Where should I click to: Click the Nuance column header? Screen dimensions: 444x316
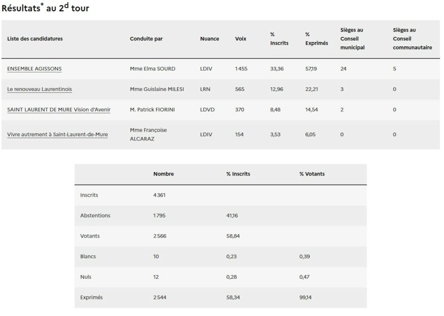pyautogui.click(x=209, y=39)
